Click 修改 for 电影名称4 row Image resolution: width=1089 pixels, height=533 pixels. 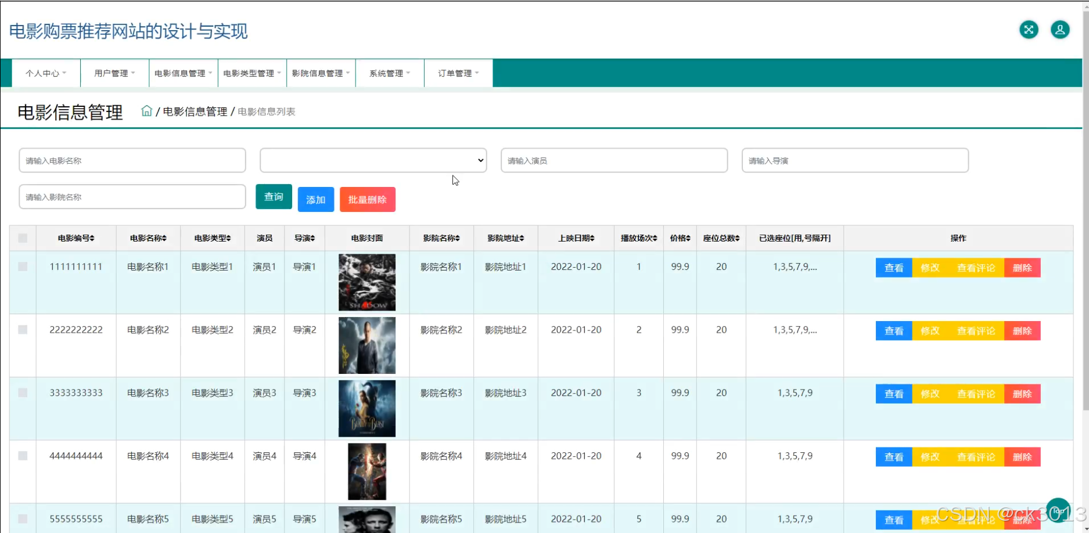point(930,457)
